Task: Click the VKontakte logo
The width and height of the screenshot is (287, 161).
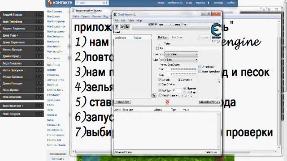Action: click(59, 3)
